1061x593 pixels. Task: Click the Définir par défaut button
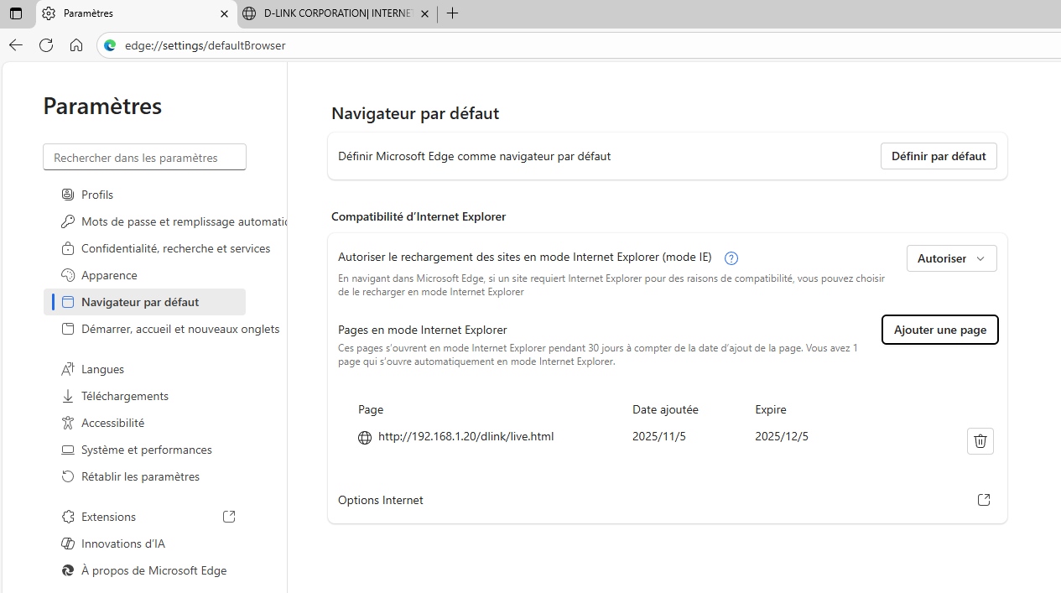tap(939, 156)
